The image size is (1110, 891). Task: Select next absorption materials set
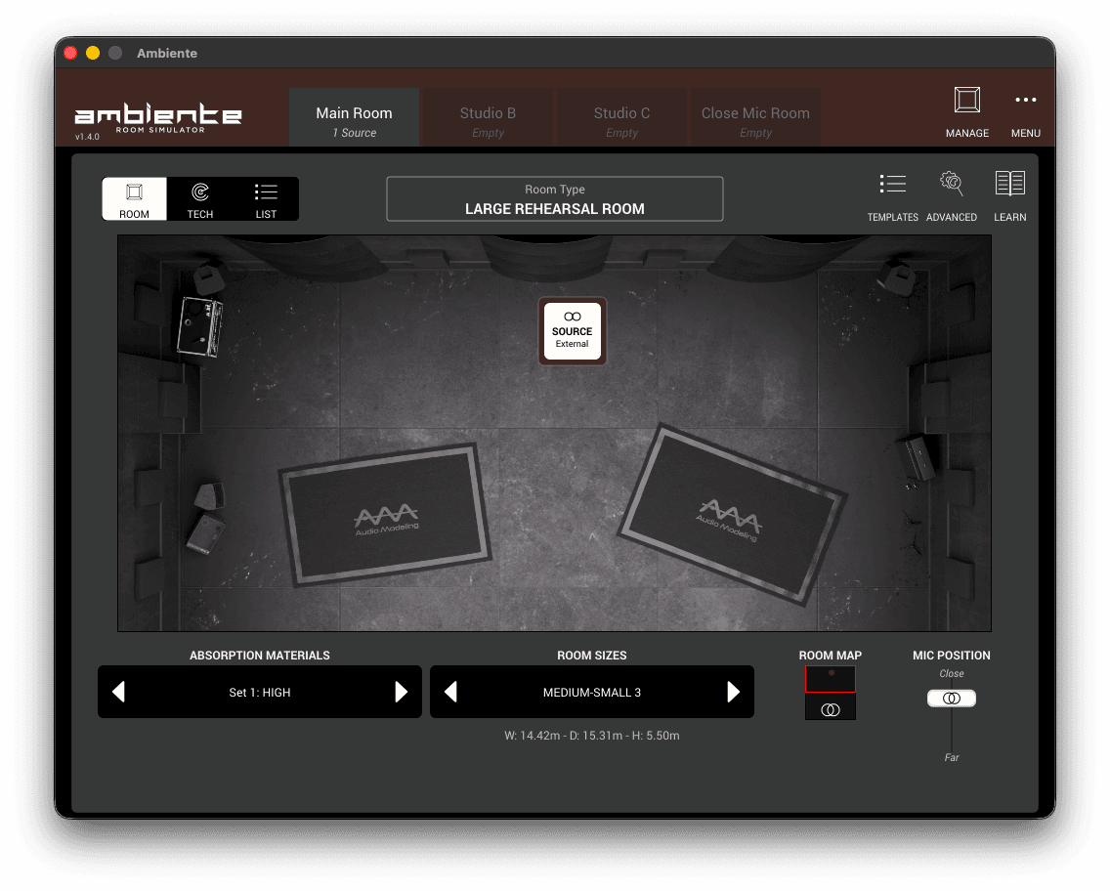click(401, 693)
